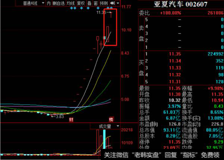
Task: Click the 财 marker on the chart
Action: pos(71,119)
